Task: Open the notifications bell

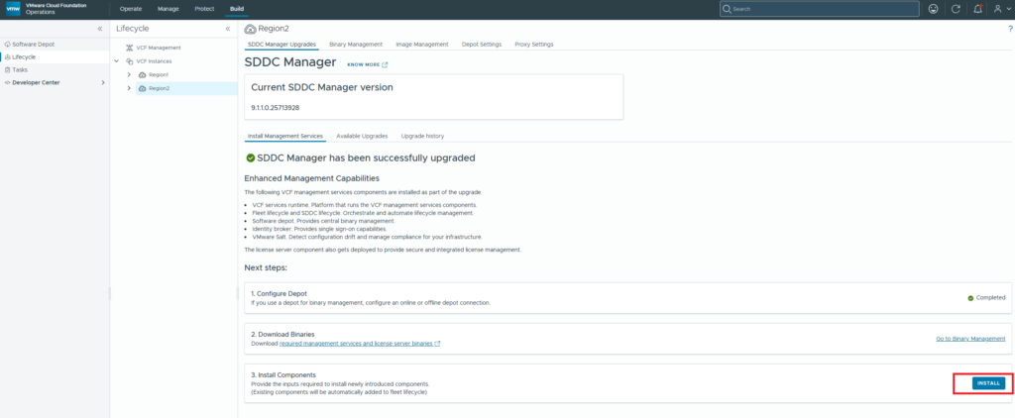Action: 977,9
